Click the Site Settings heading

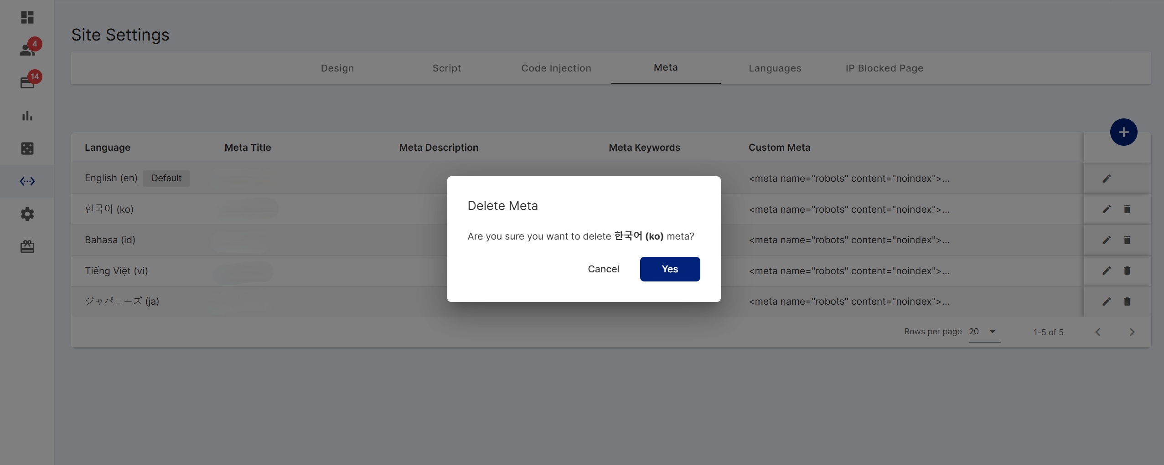click(x=120, y=35)
